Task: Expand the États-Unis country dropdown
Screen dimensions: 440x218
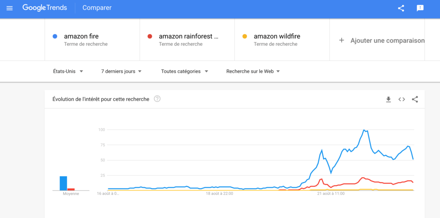Action: tap(68, 72)
